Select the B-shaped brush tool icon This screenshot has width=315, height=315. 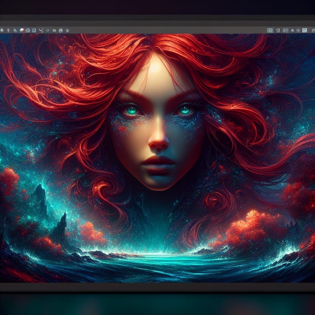pos(2,30)
